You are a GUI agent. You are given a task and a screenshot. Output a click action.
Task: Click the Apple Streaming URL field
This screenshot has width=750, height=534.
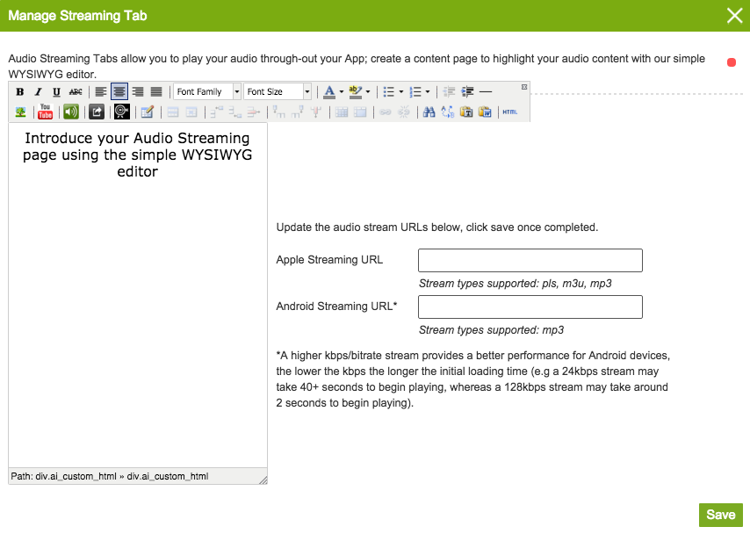click(530, 261)
